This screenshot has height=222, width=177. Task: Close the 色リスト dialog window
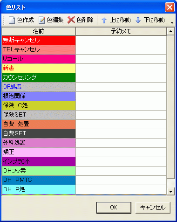pos(170,7)
